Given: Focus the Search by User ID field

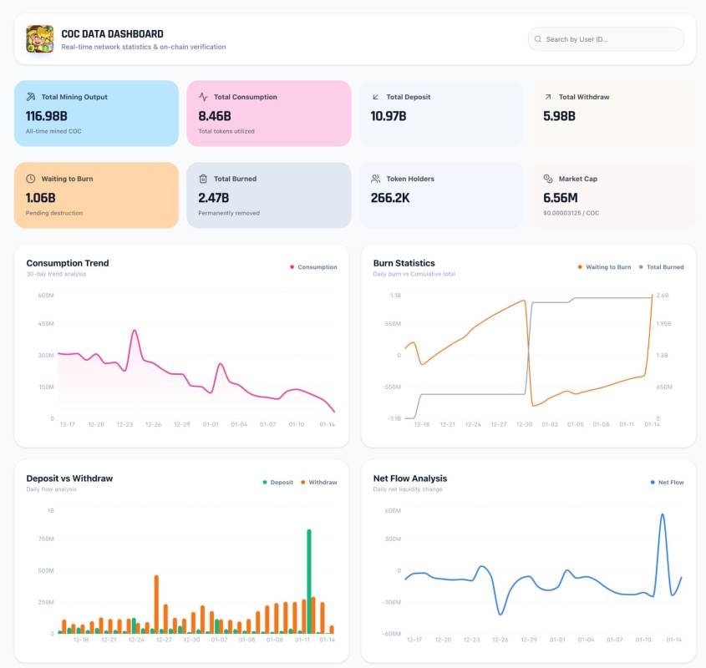Looking at the screenshot, I should 610,39.
